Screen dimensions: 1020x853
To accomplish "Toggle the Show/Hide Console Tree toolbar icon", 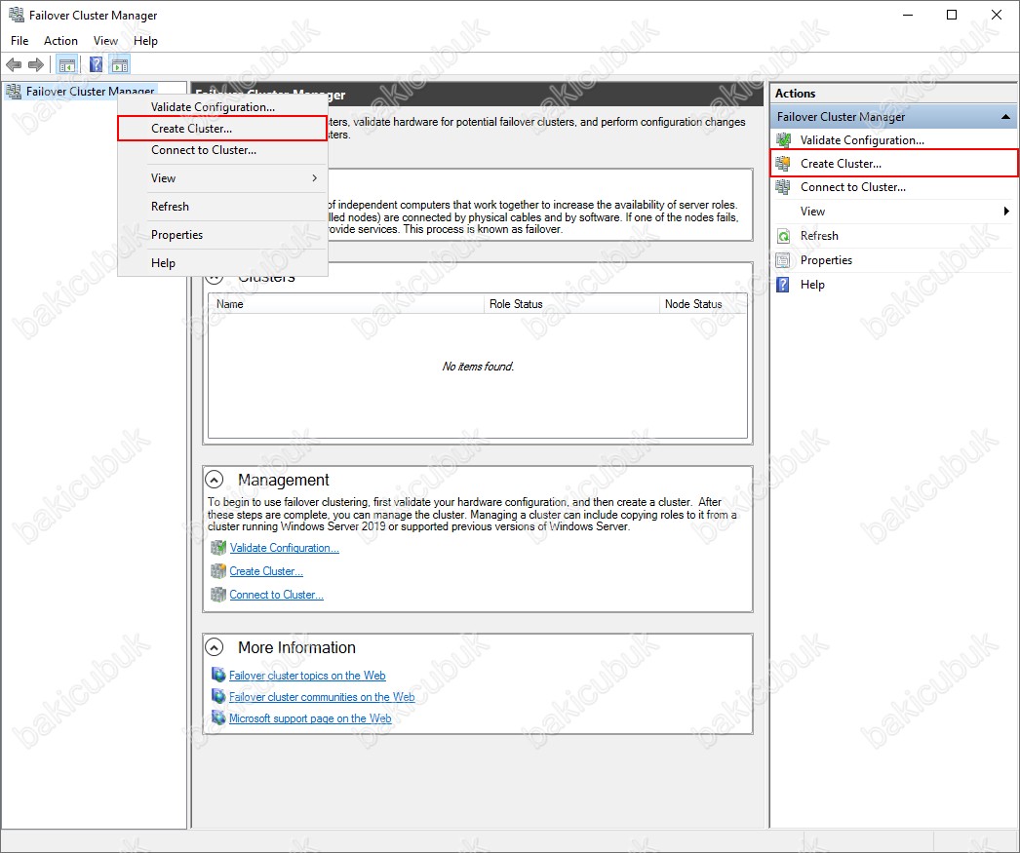I will tap(67, 64).
